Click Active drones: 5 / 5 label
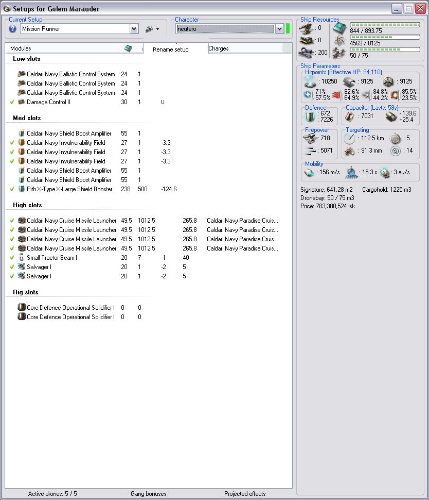 tap(52, 494)
